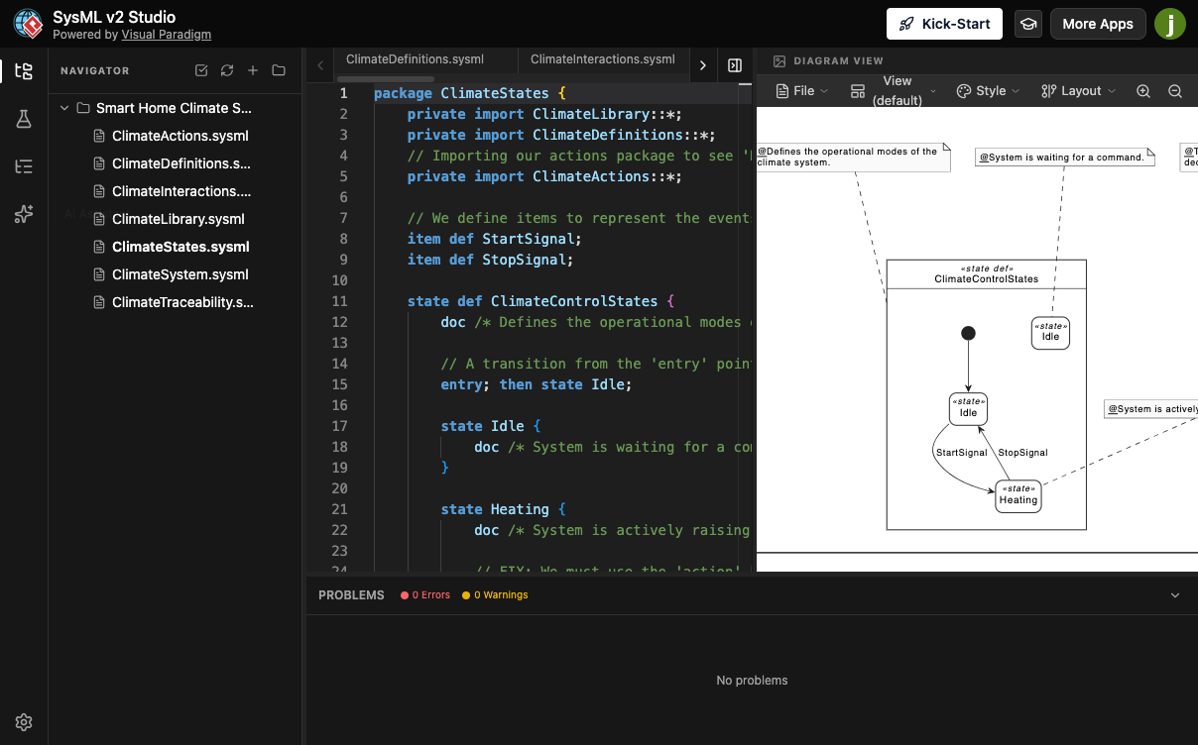Click the PROBLEMS panel title
The width and height of the screenshot is (1198, 745).
351,595
